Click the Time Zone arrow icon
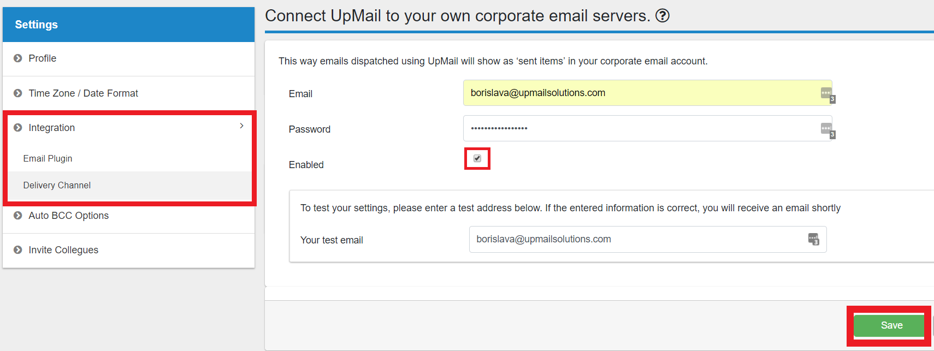Image resolution: width=934 pixels, height=351 pixels. coord(18,93)
